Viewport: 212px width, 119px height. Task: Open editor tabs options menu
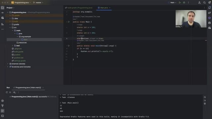pyautogui.click(x=204, y=8)
